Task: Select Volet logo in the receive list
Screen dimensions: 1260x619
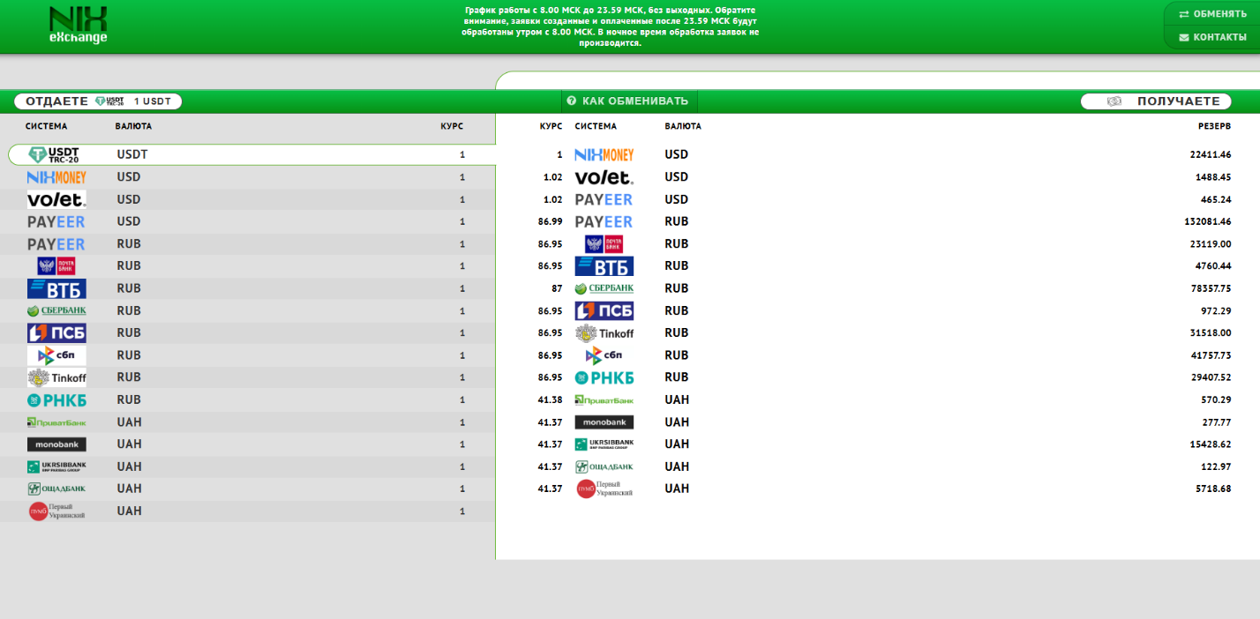Action: point(604,177)
